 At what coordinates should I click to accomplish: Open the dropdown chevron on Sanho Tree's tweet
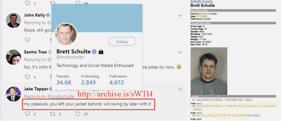coord(180,52)
